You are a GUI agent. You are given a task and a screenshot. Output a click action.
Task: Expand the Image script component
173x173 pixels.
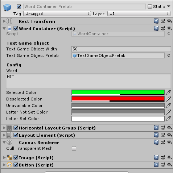pos(4,157)
